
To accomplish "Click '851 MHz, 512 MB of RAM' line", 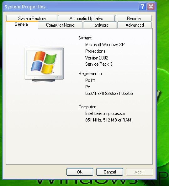I will (108, 120).
